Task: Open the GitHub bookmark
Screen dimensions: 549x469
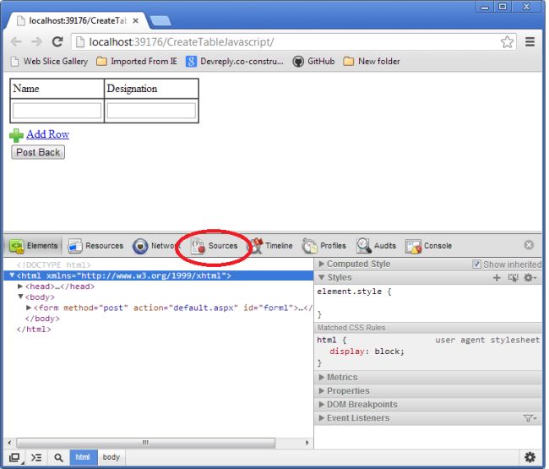Action: pos(313,62)
